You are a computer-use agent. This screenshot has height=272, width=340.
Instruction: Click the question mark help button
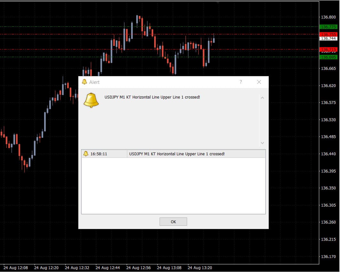241,82
